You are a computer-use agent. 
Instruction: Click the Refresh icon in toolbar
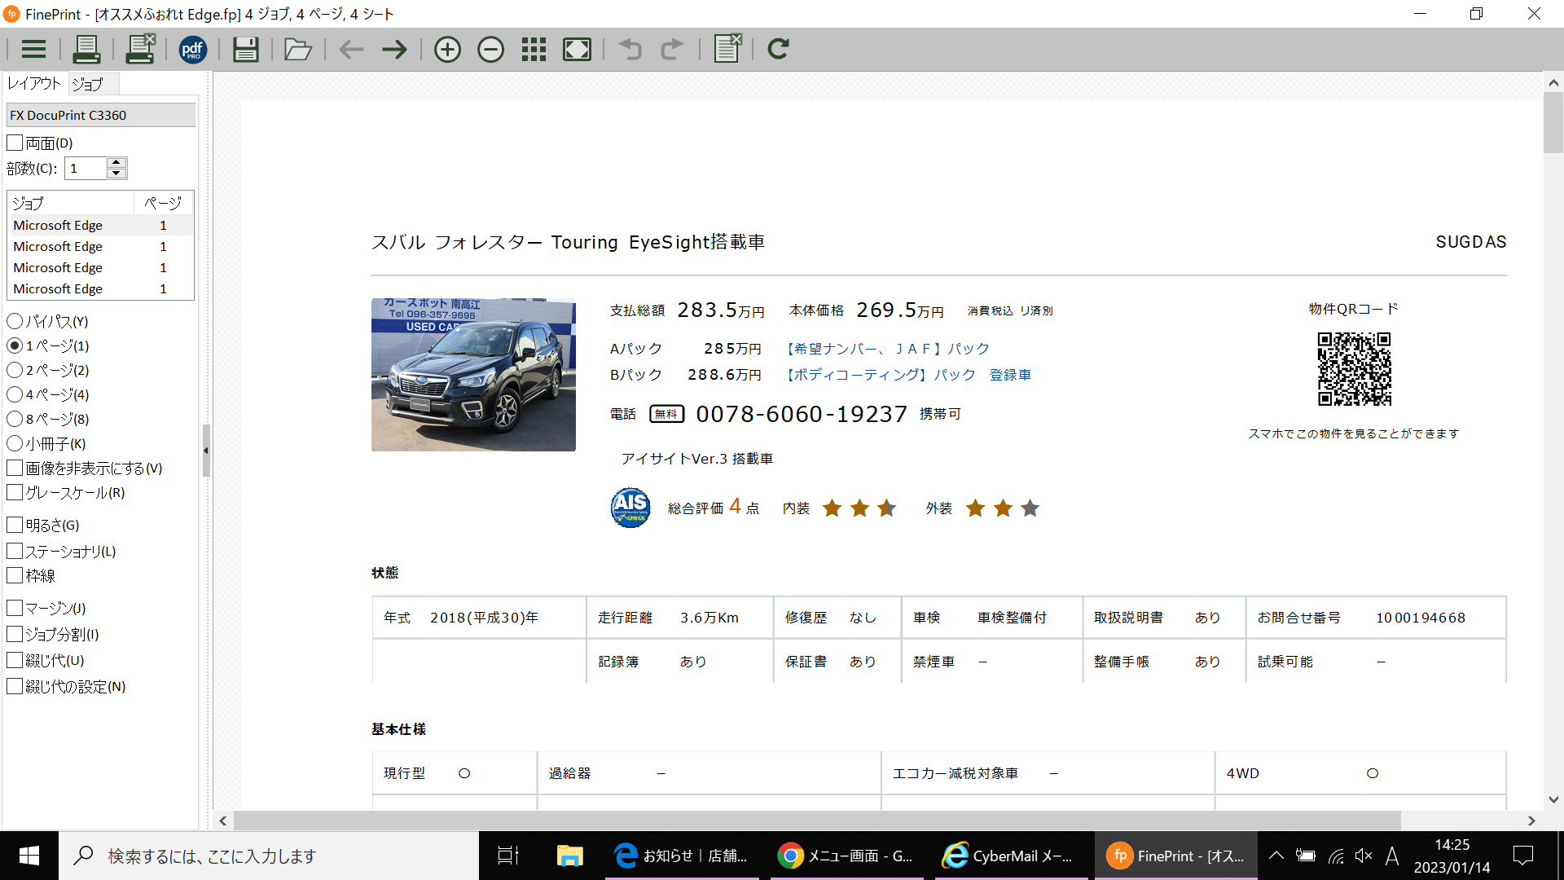778,49
